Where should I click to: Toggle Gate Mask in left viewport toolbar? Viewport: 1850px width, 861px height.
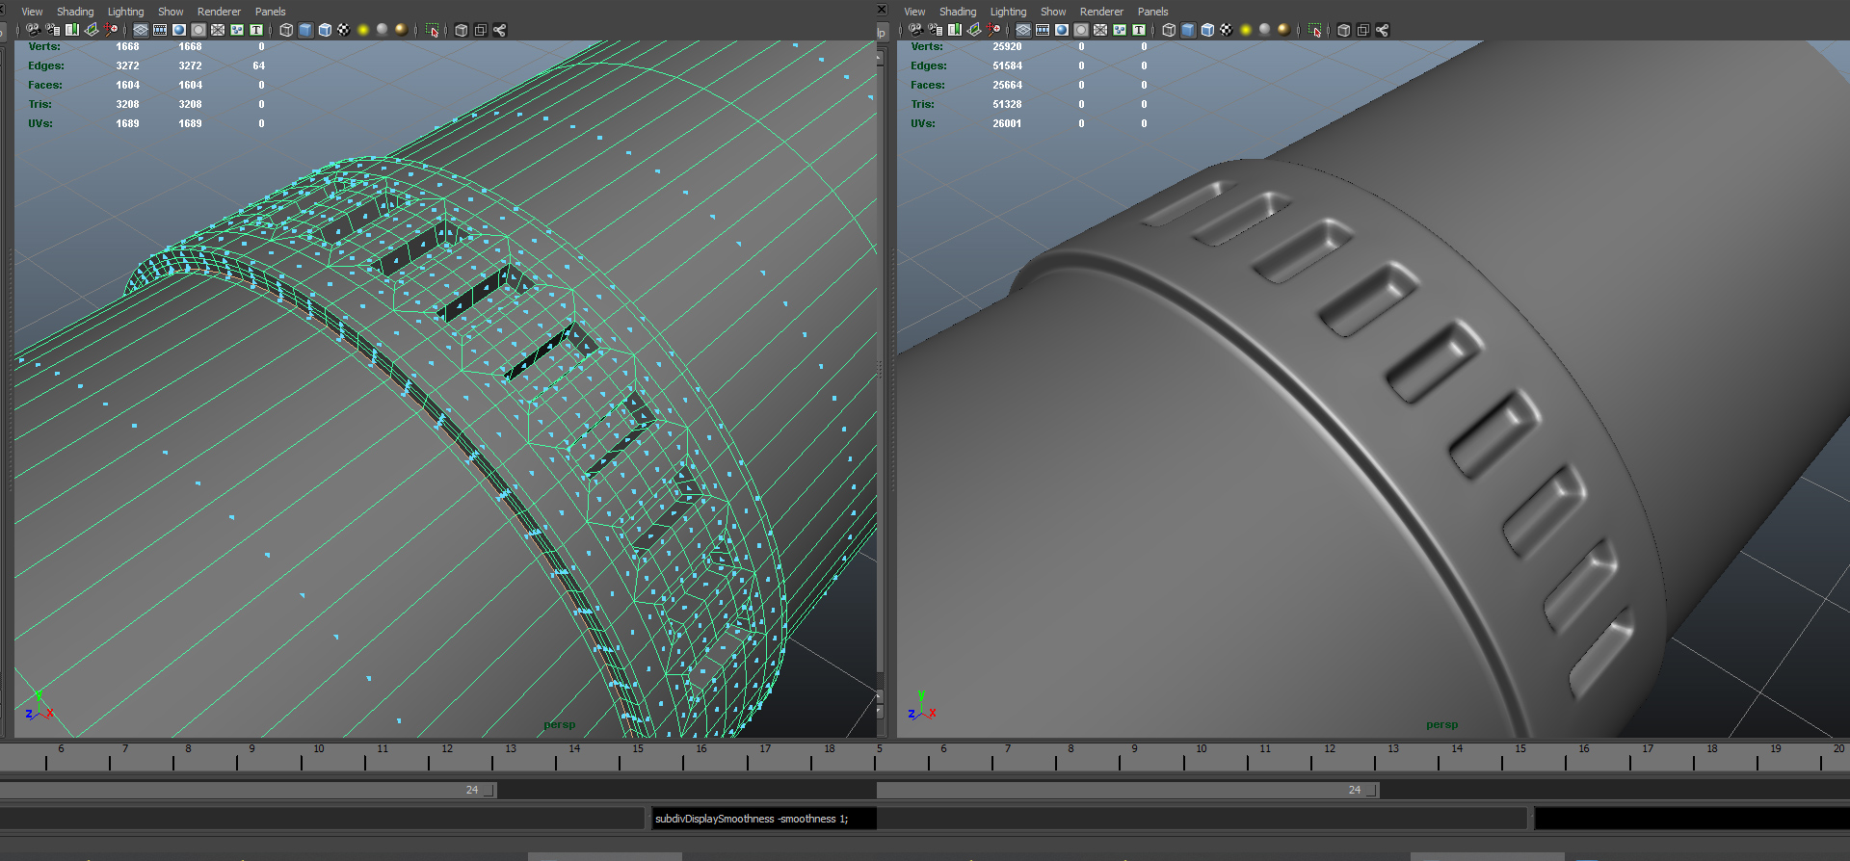(x=198, y=30)
